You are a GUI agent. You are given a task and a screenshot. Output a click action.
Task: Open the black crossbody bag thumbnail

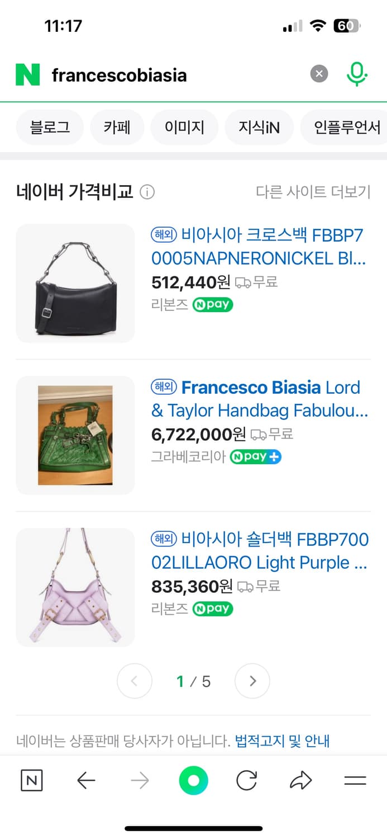click(75, 283)
